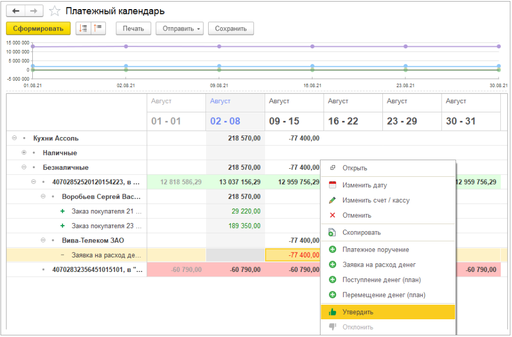Collapse the Безналичные group
Screen dimensions: 512x337
tap(24, 167)
